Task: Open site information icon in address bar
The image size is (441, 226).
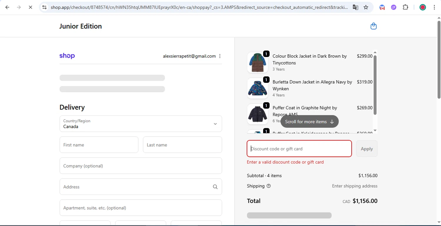Action: pyautogui.click(x=44, y=7)
